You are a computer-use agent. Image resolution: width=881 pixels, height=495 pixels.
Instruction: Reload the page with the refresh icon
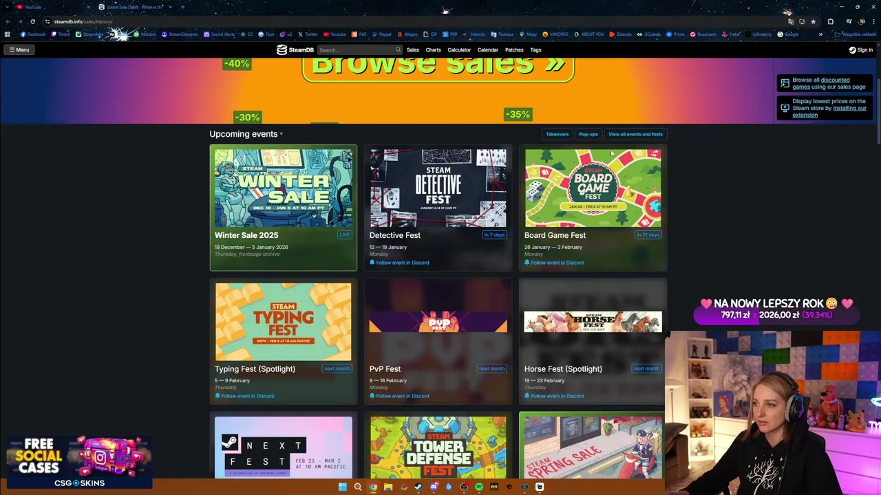point(32,21)
